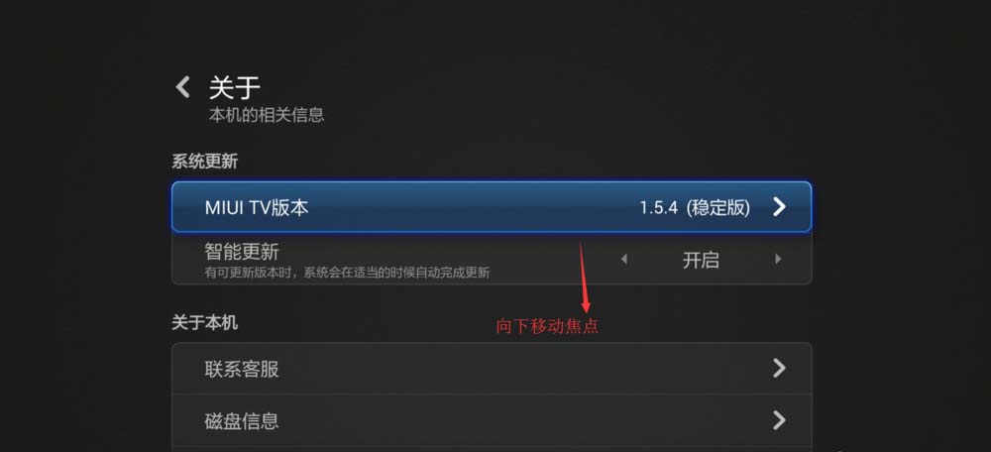Screen dimensions: 991x452
Task: Click the 智能更新 description text about automatic updates
Action: (x=347, y=273)
